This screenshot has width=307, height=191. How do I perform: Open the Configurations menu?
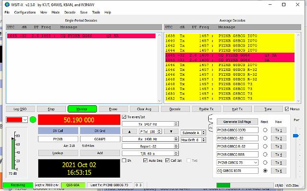(25, 12)
